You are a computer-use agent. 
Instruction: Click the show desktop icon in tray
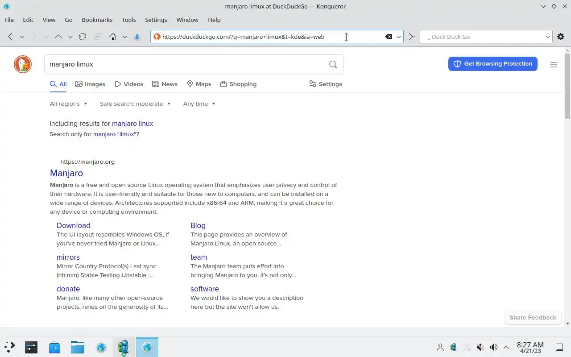[559, 347]
